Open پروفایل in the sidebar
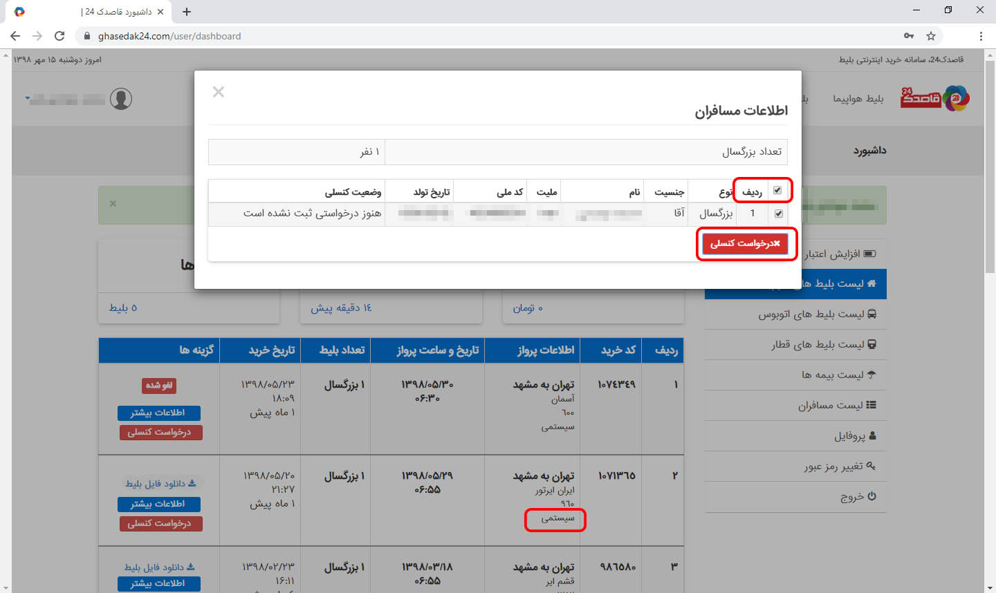Viewport: 996px width, 593px height. tap(795, 435)
